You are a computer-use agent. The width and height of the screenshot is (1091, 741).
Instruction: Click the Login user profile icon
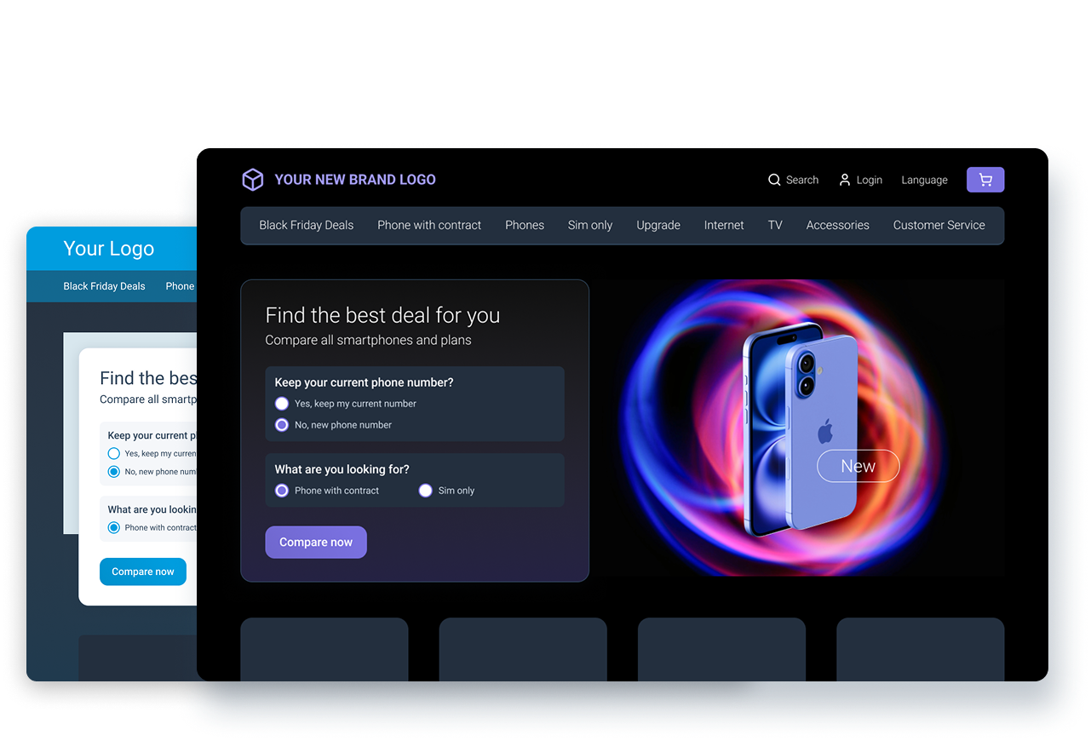pyautogui.click(x=845, y=180)
